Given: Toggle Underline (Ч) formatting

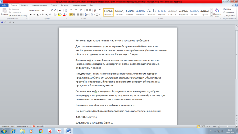Looking at the screenshot, I should [x=38, y=15].
